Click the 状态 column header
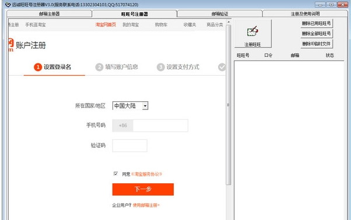The height and width of the screenshot is (220, 351). tap(330, 55)
